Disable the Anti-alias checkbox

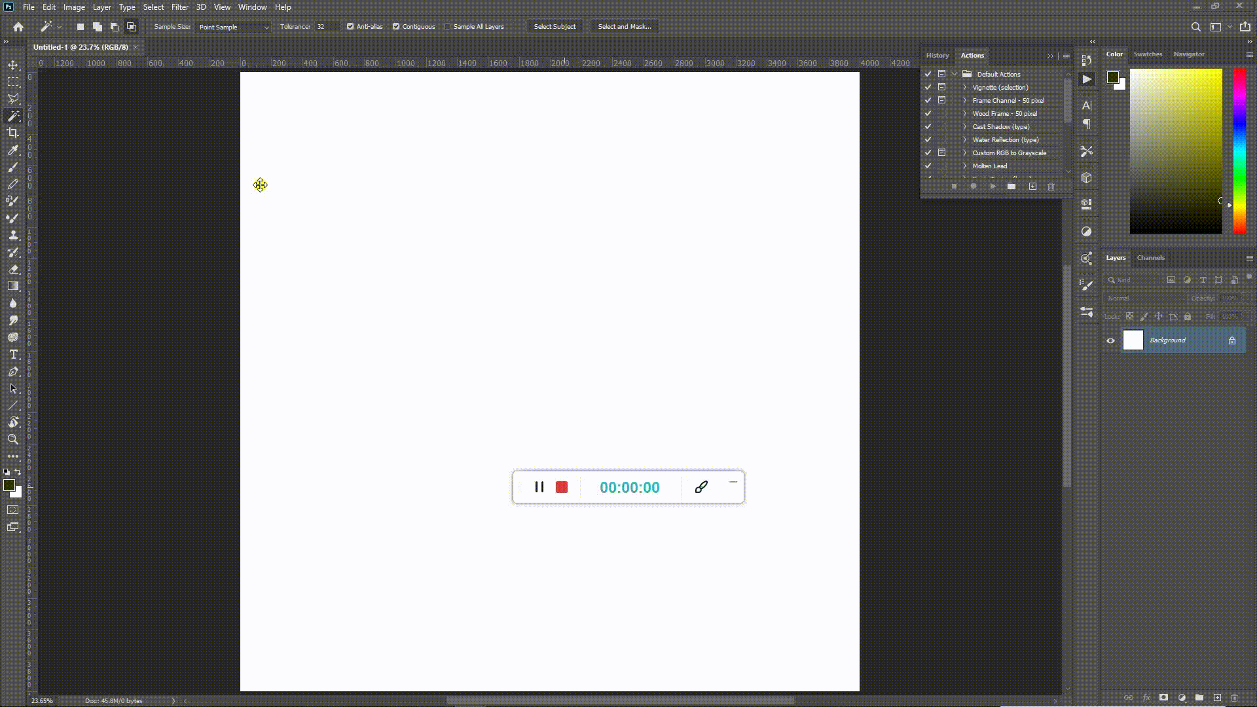click(x=350, y=27)
